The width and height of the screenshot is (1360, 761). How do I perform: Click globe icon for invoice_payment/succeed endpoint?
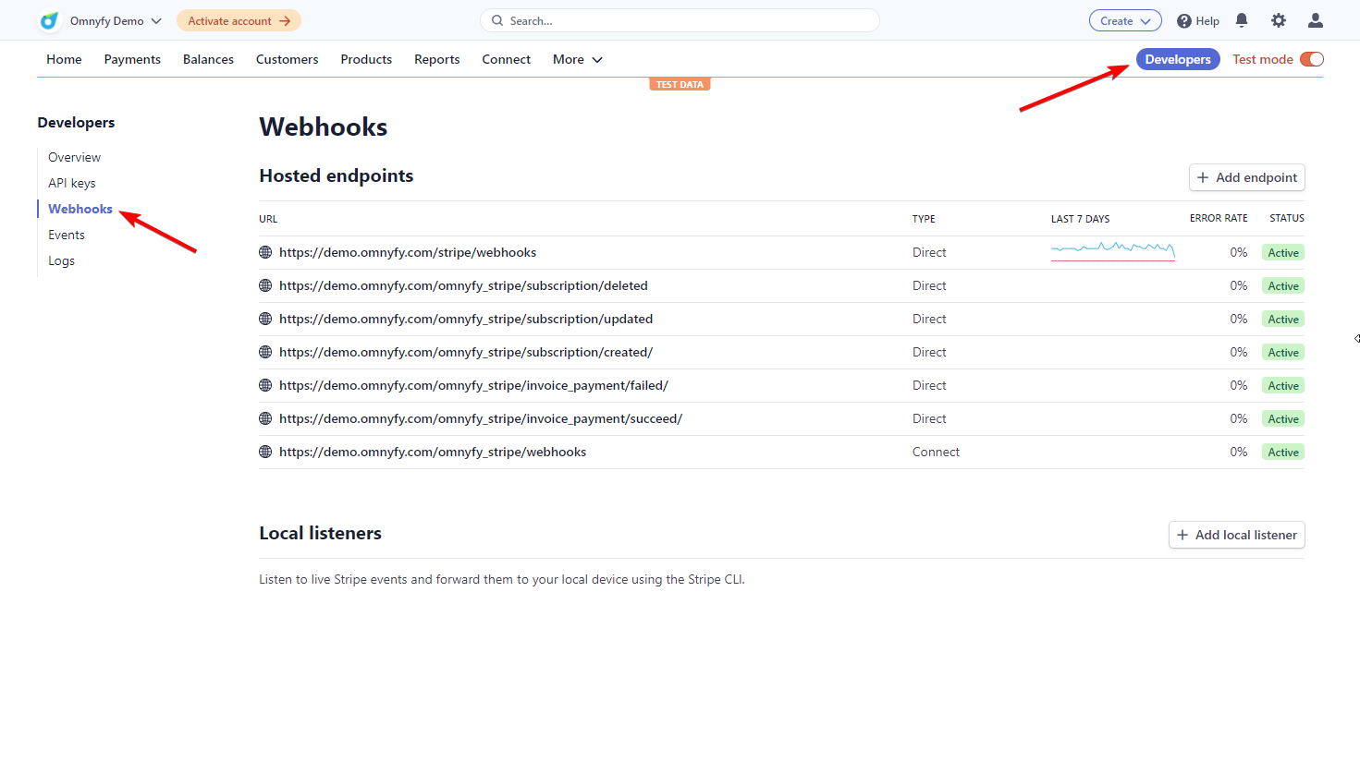(265, 418)
